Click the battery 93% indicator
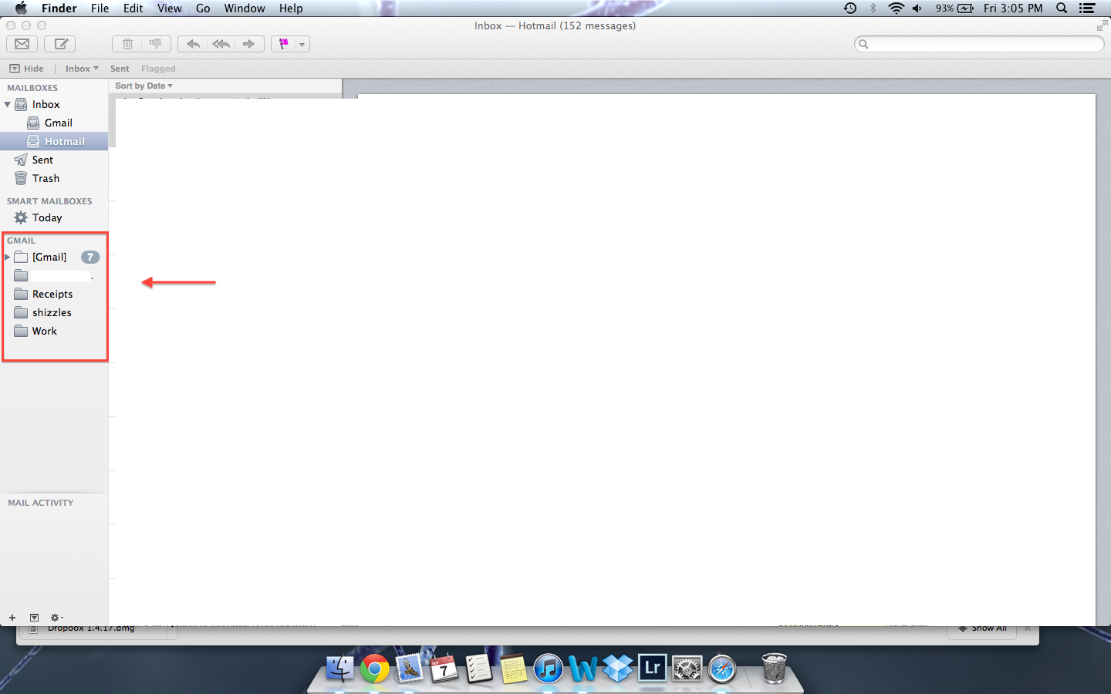The image size is (1111, 694). [x=954, y=8]
